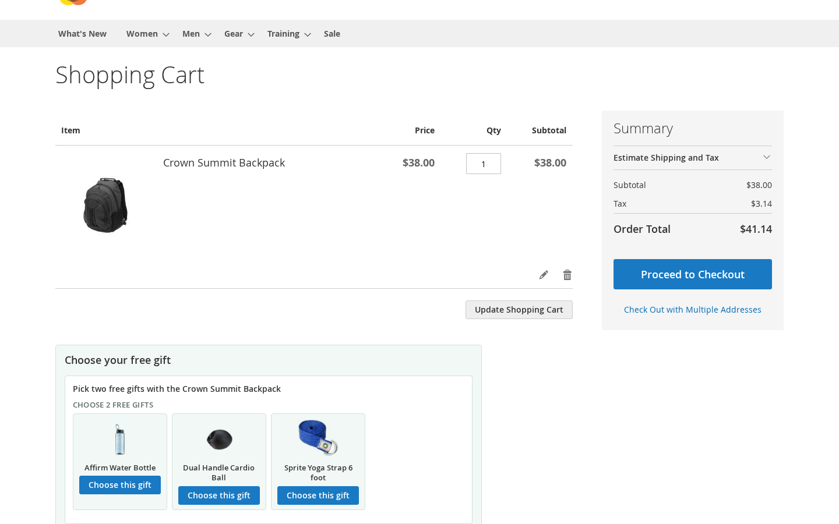Open the Gear category in navigation
The image size is (839, 524).
click(x=234, y=34)
